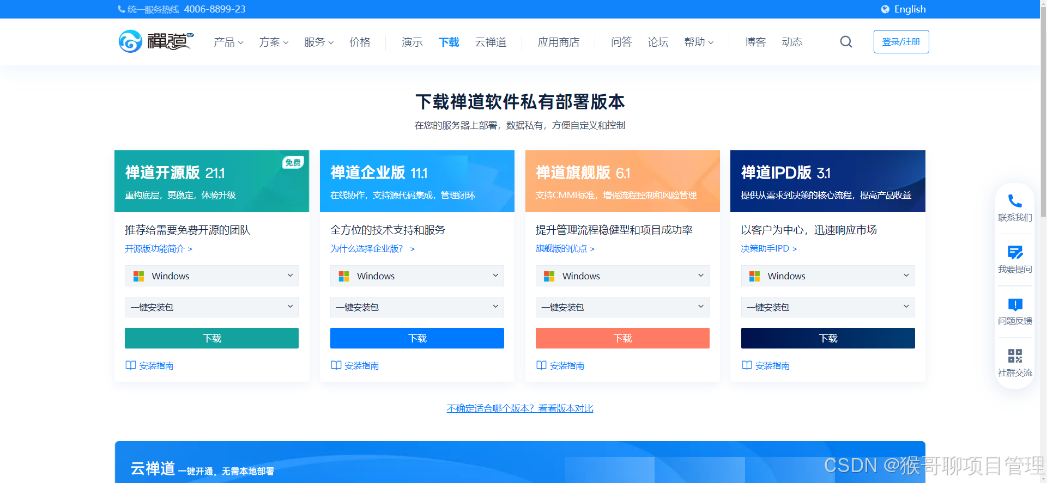1047x483 pixels.
Task: Click hotline number 4006-8899-23
Action: [x=215, y=9]
